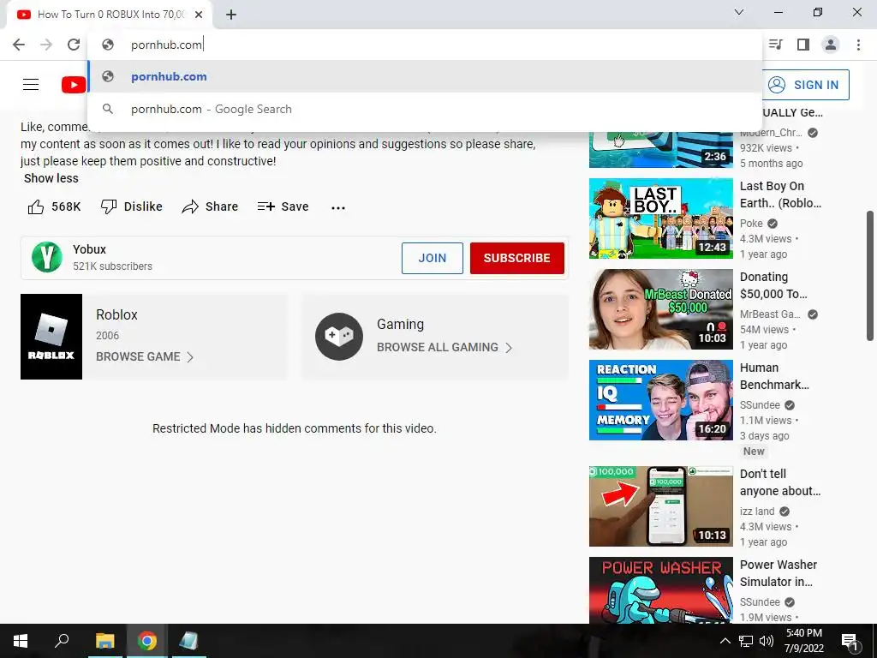Open Chrome profile avatar

[831, 45]
